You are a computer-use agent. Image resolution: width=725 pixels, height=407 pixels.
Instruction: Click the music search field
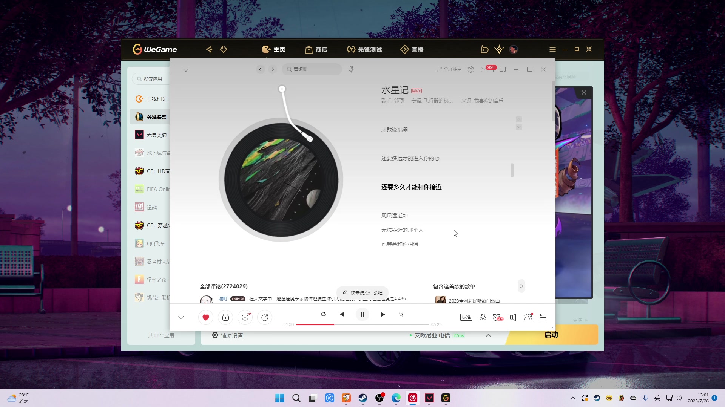pyautogui.click(x=312, y=69)
